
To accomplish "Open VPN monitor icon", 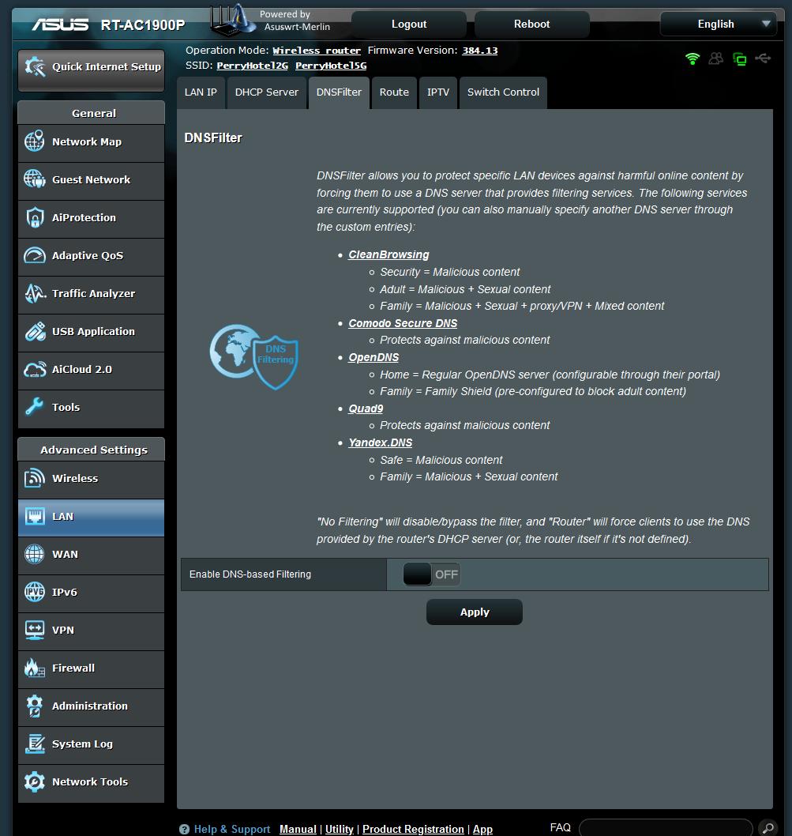I will coord(35,630).
